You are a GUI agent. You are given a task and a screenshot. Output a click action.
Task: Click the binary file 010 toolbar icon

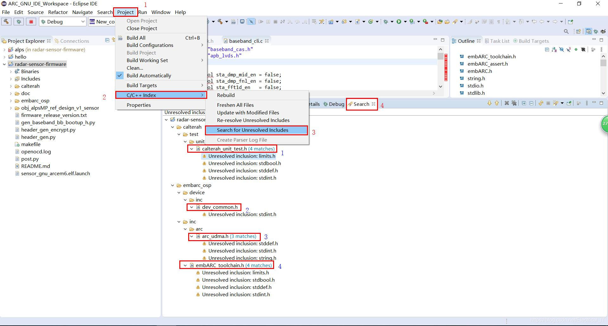[234, 22]
